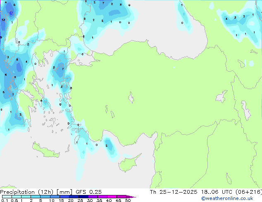Click the 'Precipitation (12h) [mm]' title text

coord(36,192)
